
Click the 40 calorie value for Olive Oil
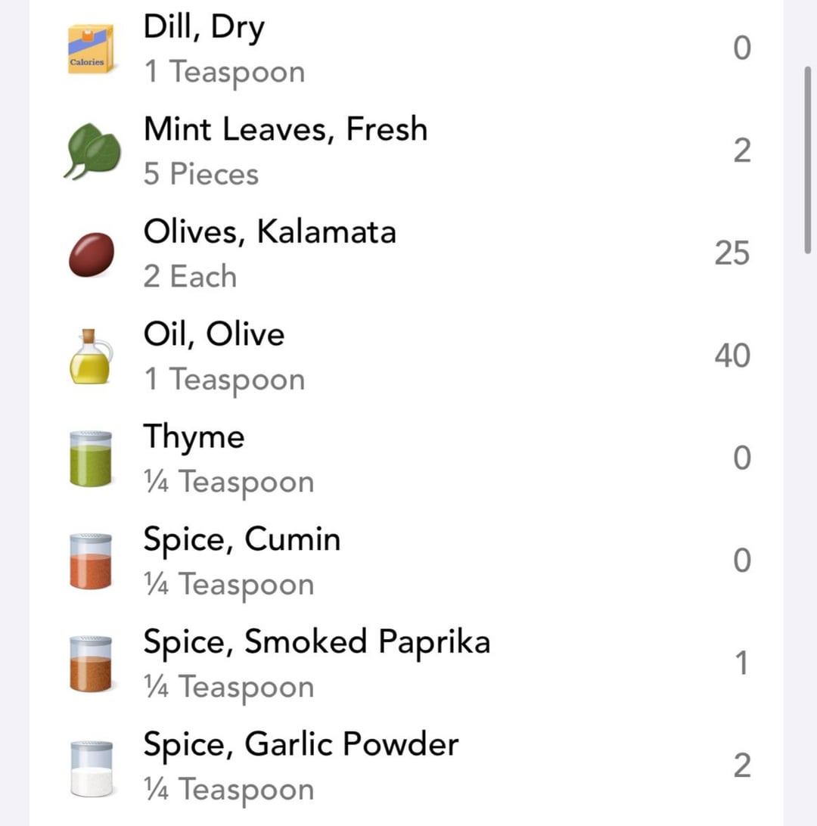click(x=732, y=356)
